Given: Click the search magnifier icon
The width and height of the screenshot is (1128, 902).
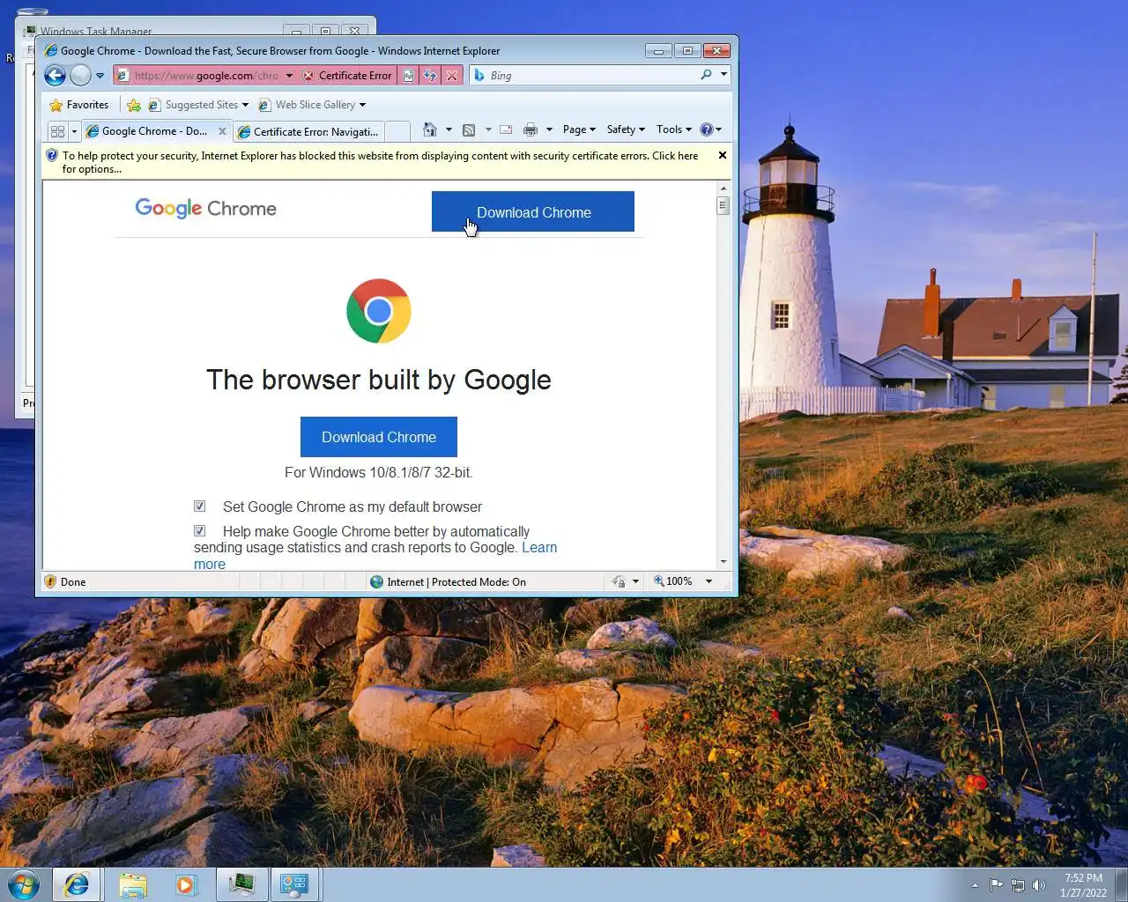Looking at the screenshot, I should pos(706,75).
